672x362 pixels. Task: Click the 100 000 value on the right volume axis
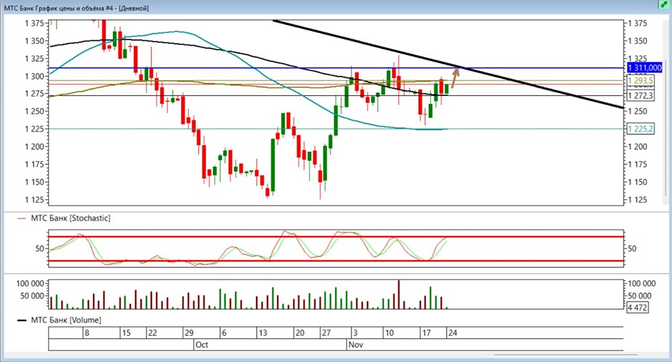[x=642, y=284]
